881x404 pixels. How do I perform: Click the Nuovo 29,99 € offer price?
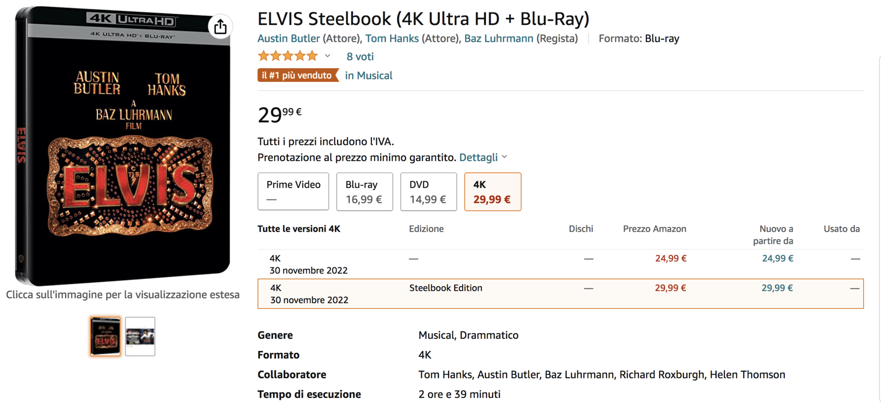point(777,288)
